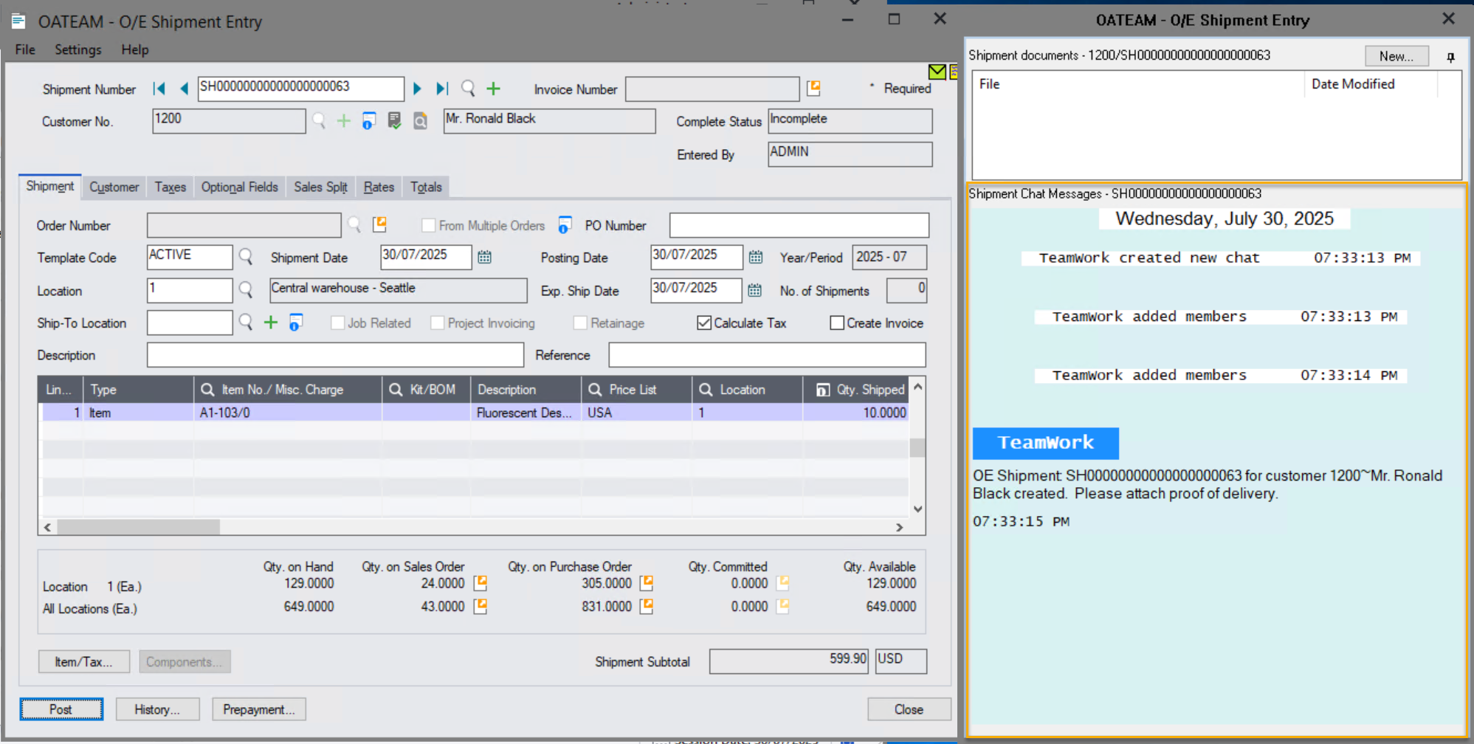
Task: Add new customer with green plus
Action: point(343,120)
